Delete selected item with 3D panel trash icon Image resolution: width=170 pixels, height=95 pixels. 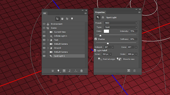(82, 71)
